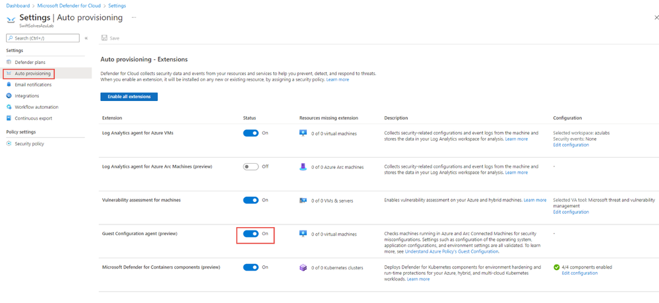Click the Save disk icon

(104, 38)
